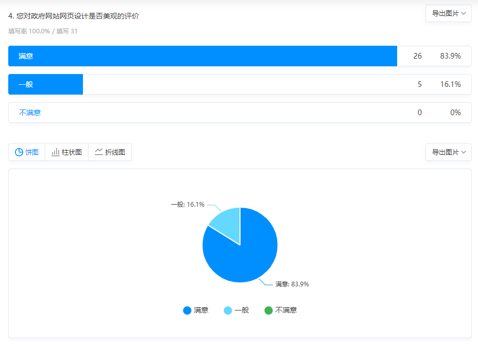The image size is (478, 347).
Task: Switch to the 饼图 tab
Action: click(27, 152)
